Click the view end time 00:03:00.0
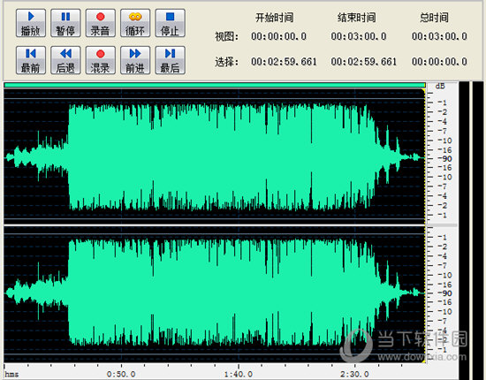 coord(359,36)
